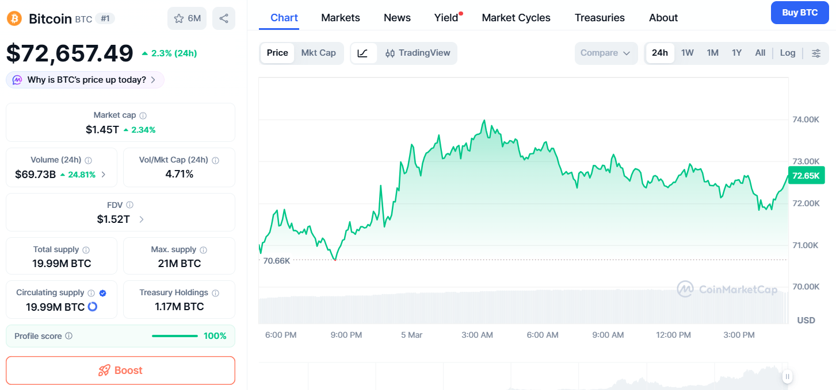The width and height of the screenshot is (836, 390).
Task: Click Market cap info icon
Action: tap(143, 115)
